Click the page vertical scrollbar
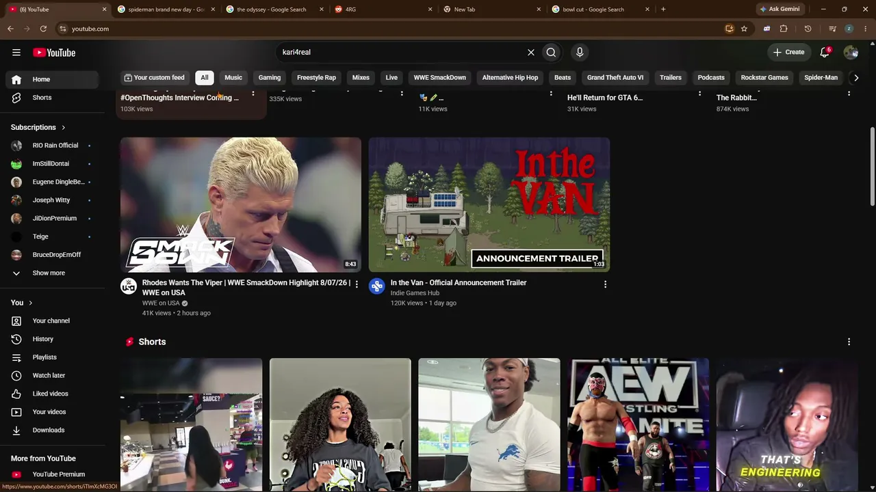This screenshot has height=492, width=876. (872, 166)
